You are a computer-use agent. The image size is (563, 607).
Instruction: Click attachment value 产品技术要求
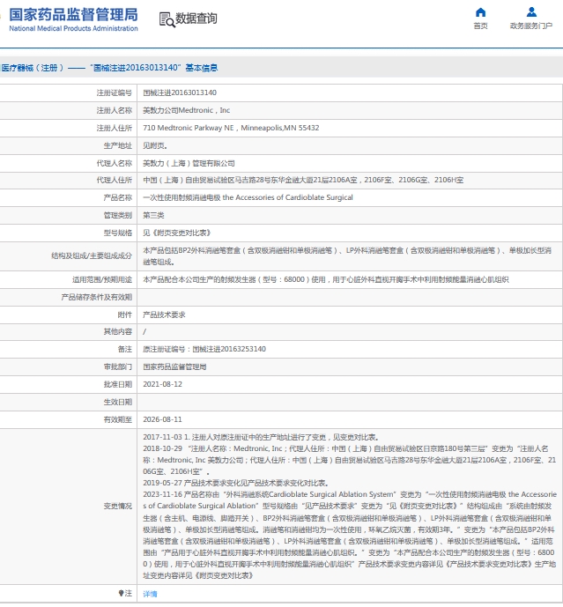pos(164,315)
